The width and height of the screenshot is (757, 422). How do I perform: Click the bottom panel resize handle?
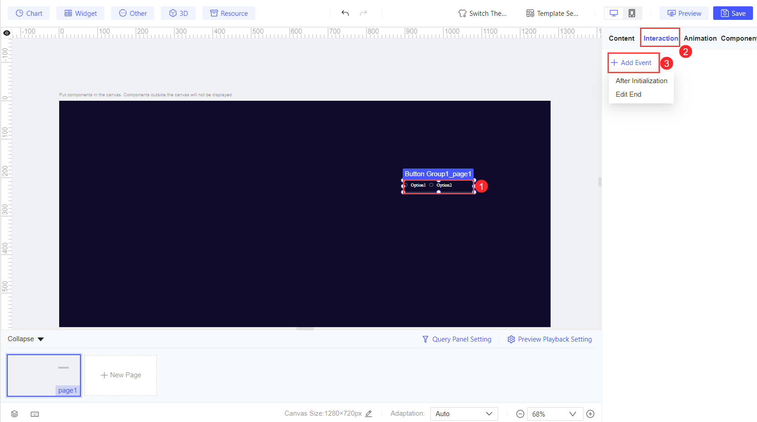click(x=305, y=329)
